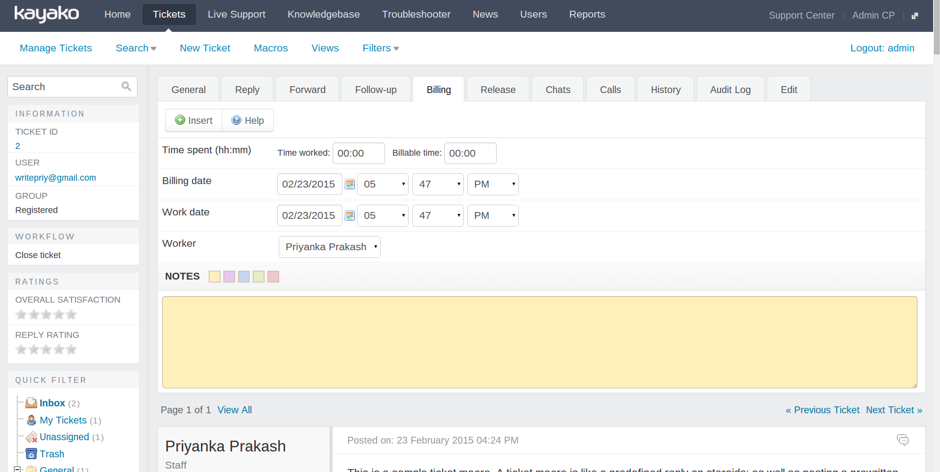Click the green plus Insert icon

180,120
